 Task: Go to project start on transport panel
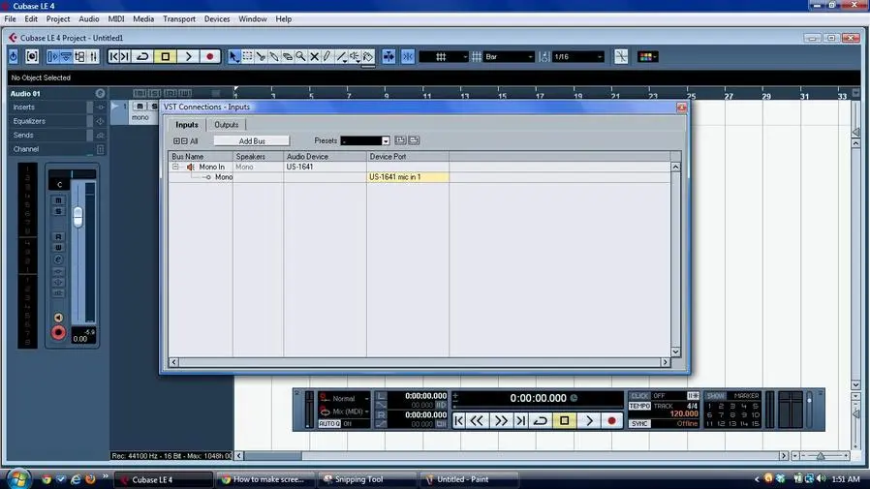point(458,421)
